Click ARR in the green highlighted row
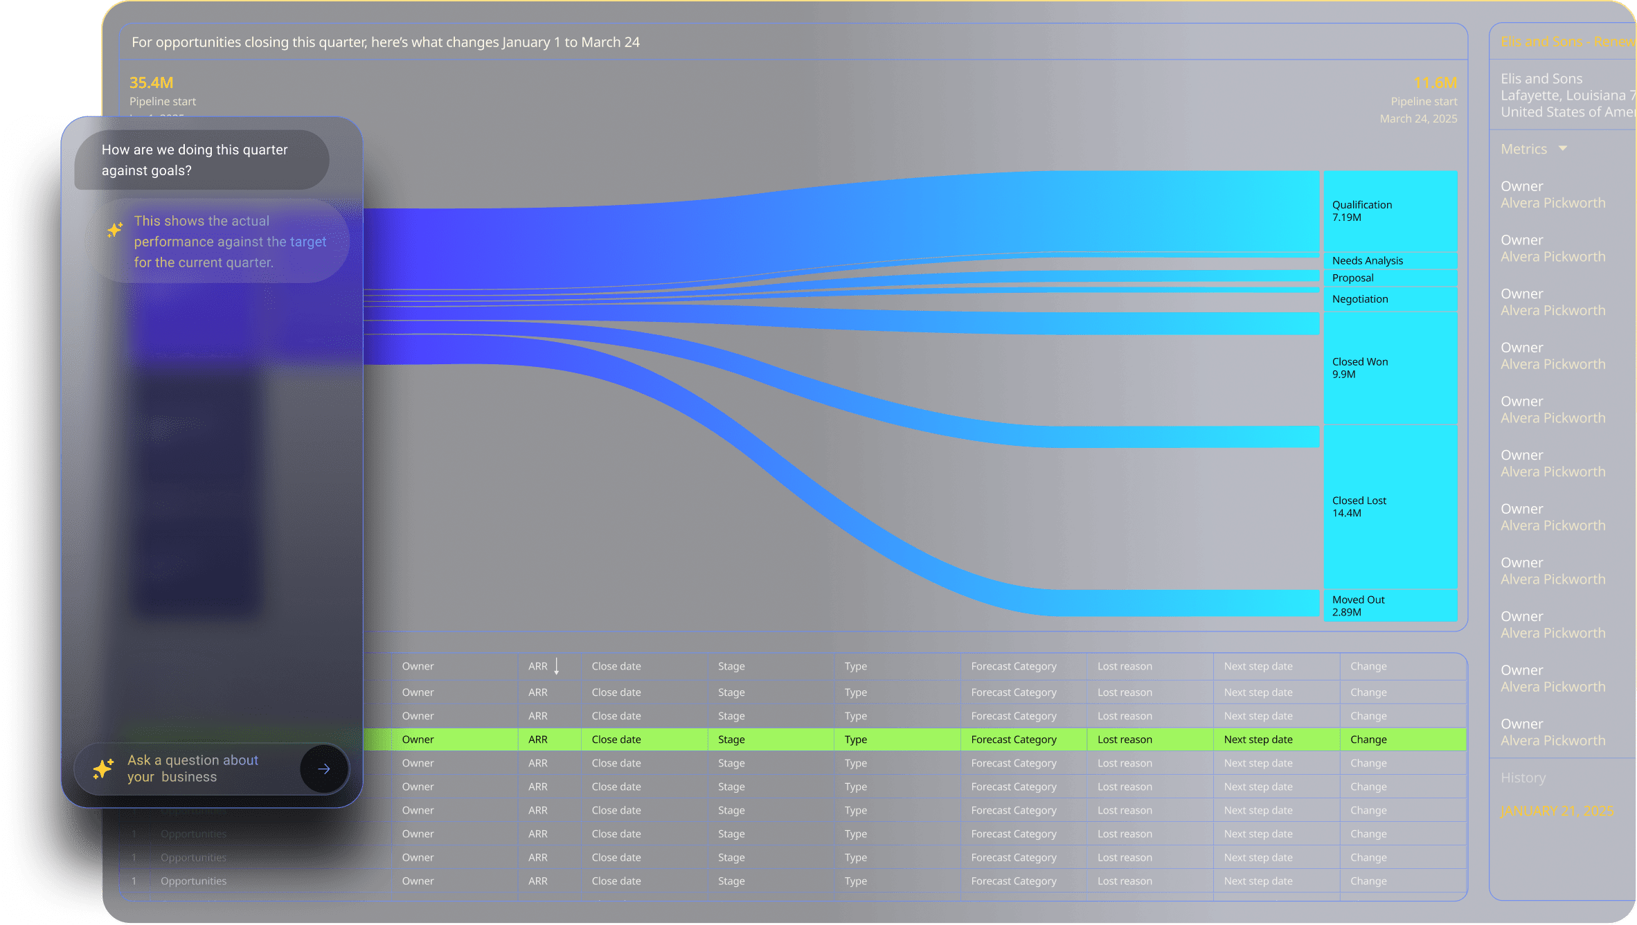This screenshot has width=1637, height=925. point(538,739)
